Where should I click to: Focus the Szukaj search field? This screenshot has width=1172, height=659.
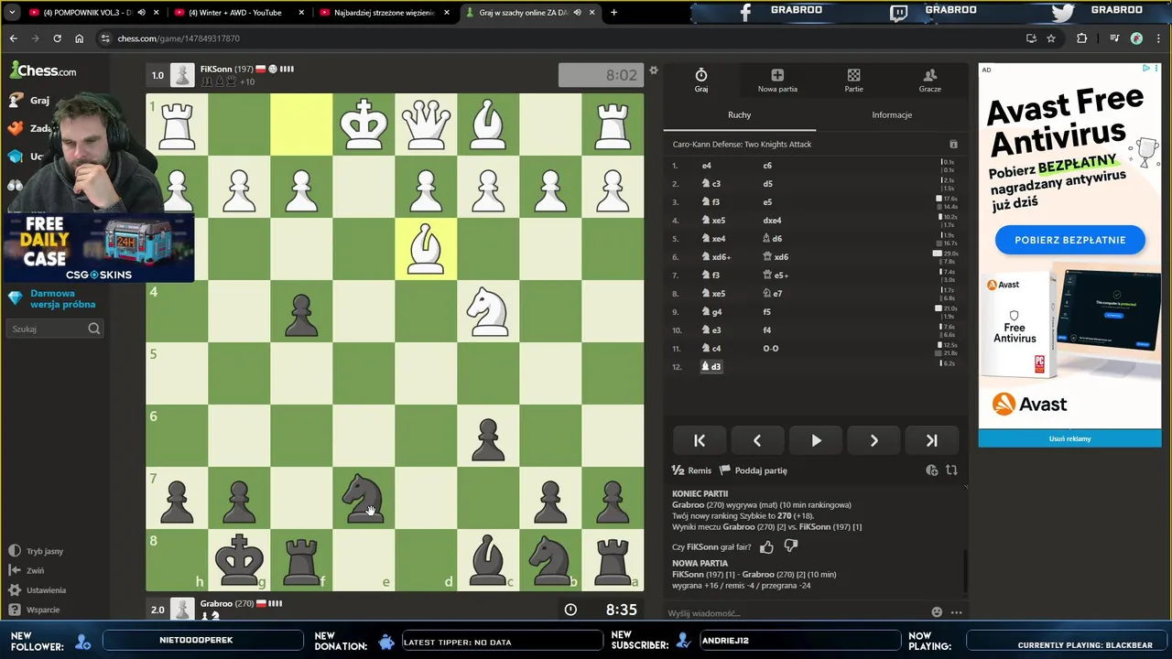click(x=48, y=329)
